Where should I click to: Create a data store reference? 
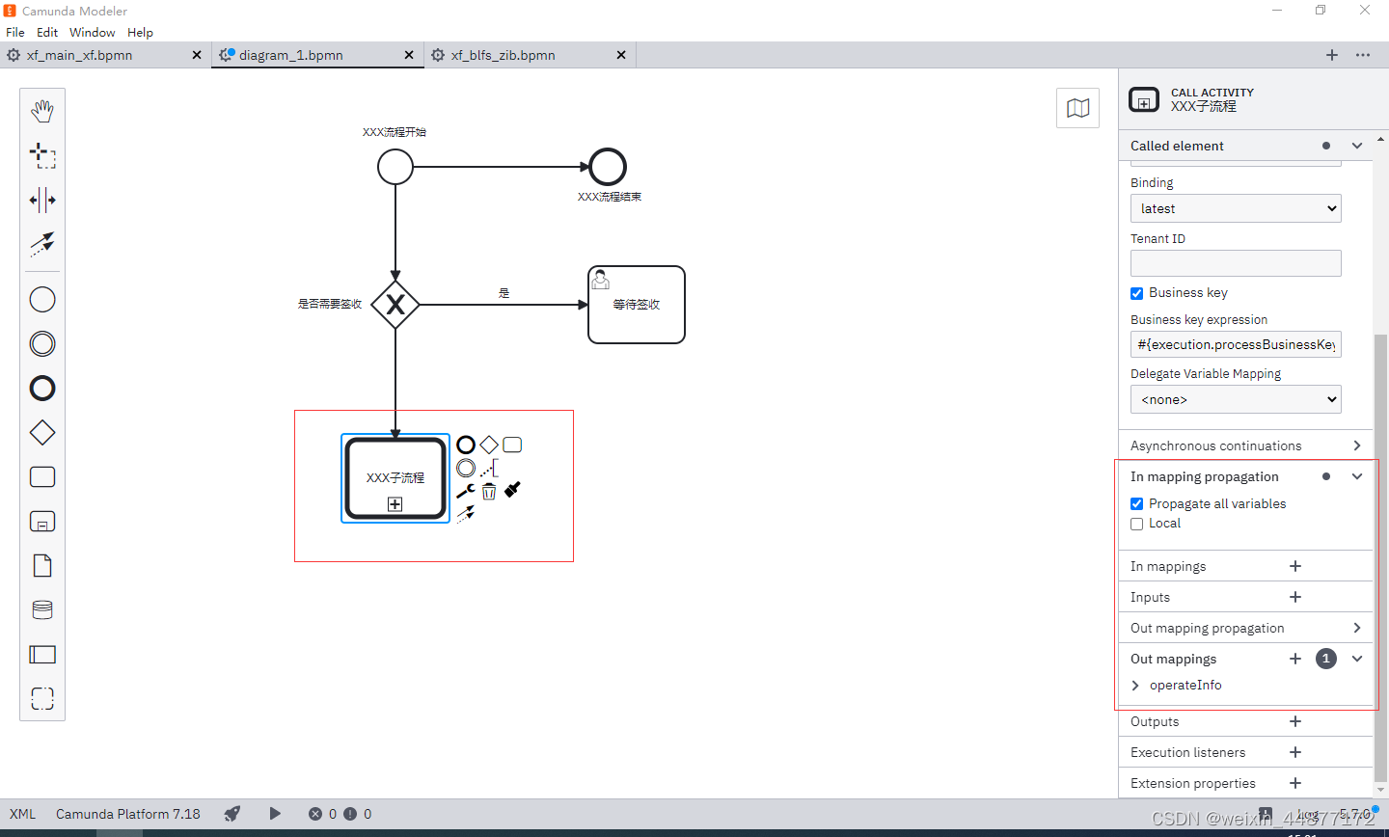(x=42, y=610)
